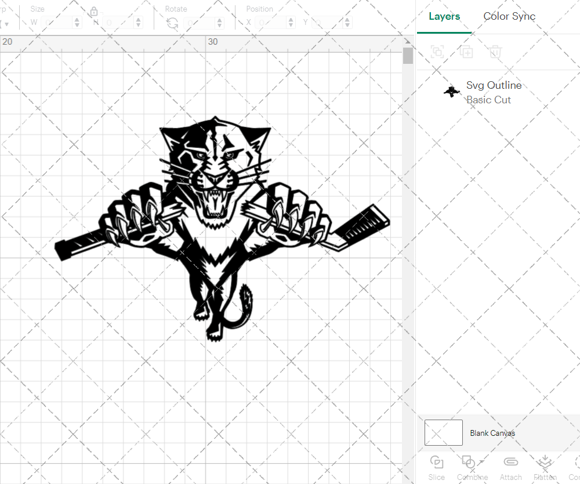The width and height of the screenshot is (580, 484).
Task: Click the Blank Canvas color swatch
Action: click(x=443, y=432)
